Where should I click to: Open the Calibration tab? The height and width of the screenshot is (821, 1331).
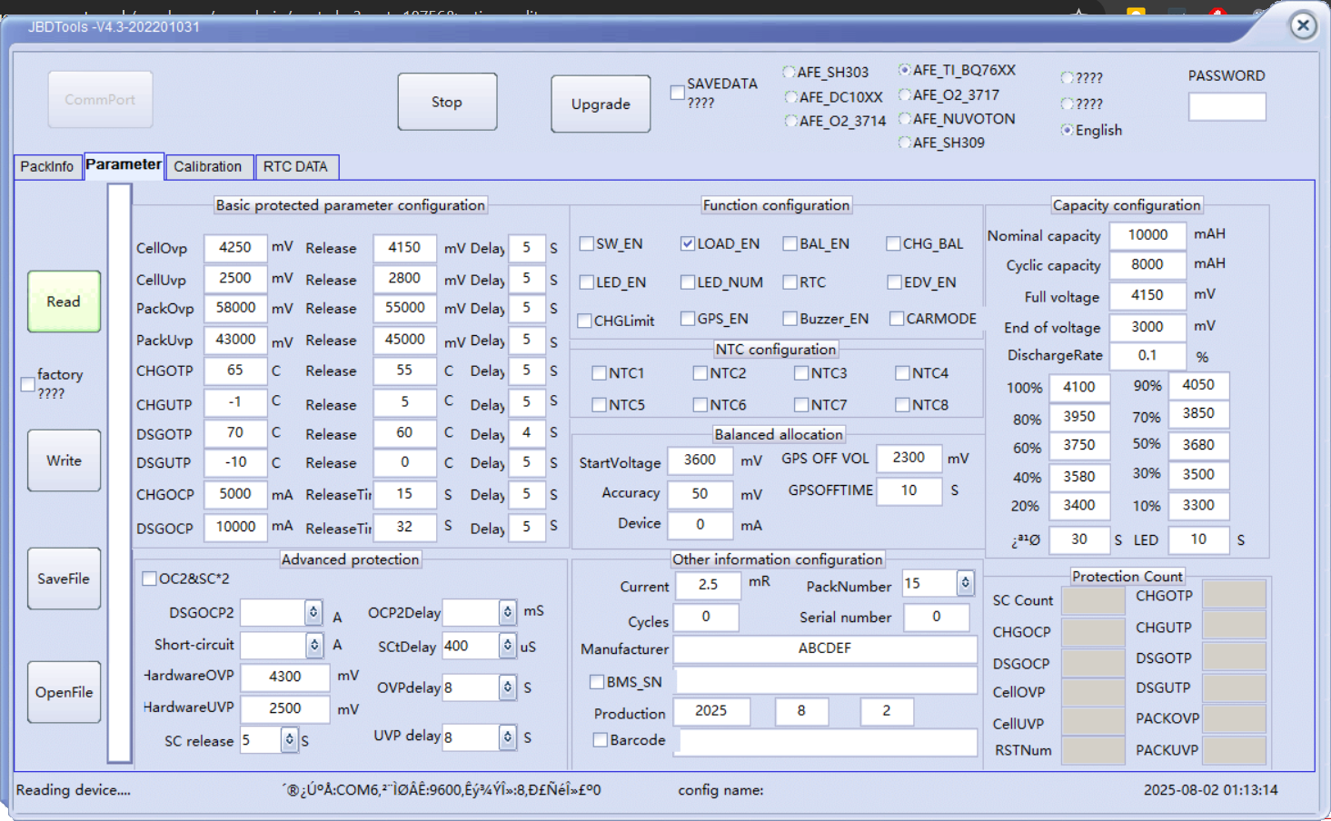tap(207, 167)
